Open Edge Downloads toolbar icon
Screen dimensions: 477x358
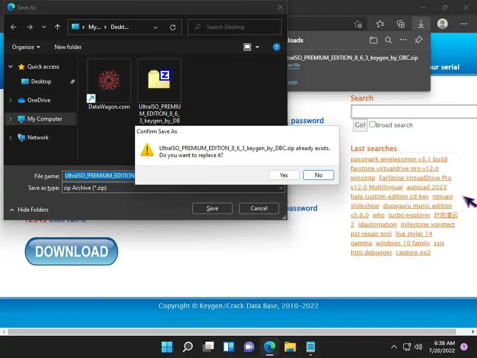tap(421, 24)
